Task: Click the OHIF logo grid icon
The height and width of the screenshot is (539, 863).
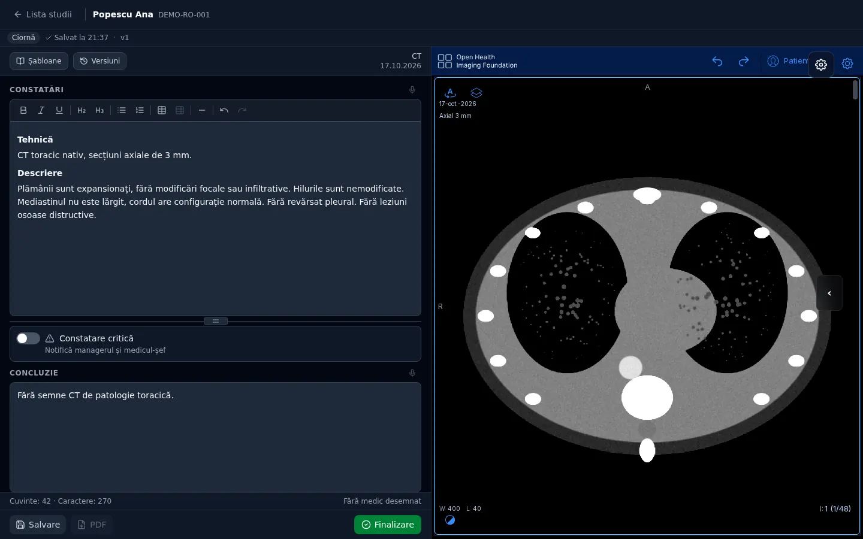Action: click(445, 61)
